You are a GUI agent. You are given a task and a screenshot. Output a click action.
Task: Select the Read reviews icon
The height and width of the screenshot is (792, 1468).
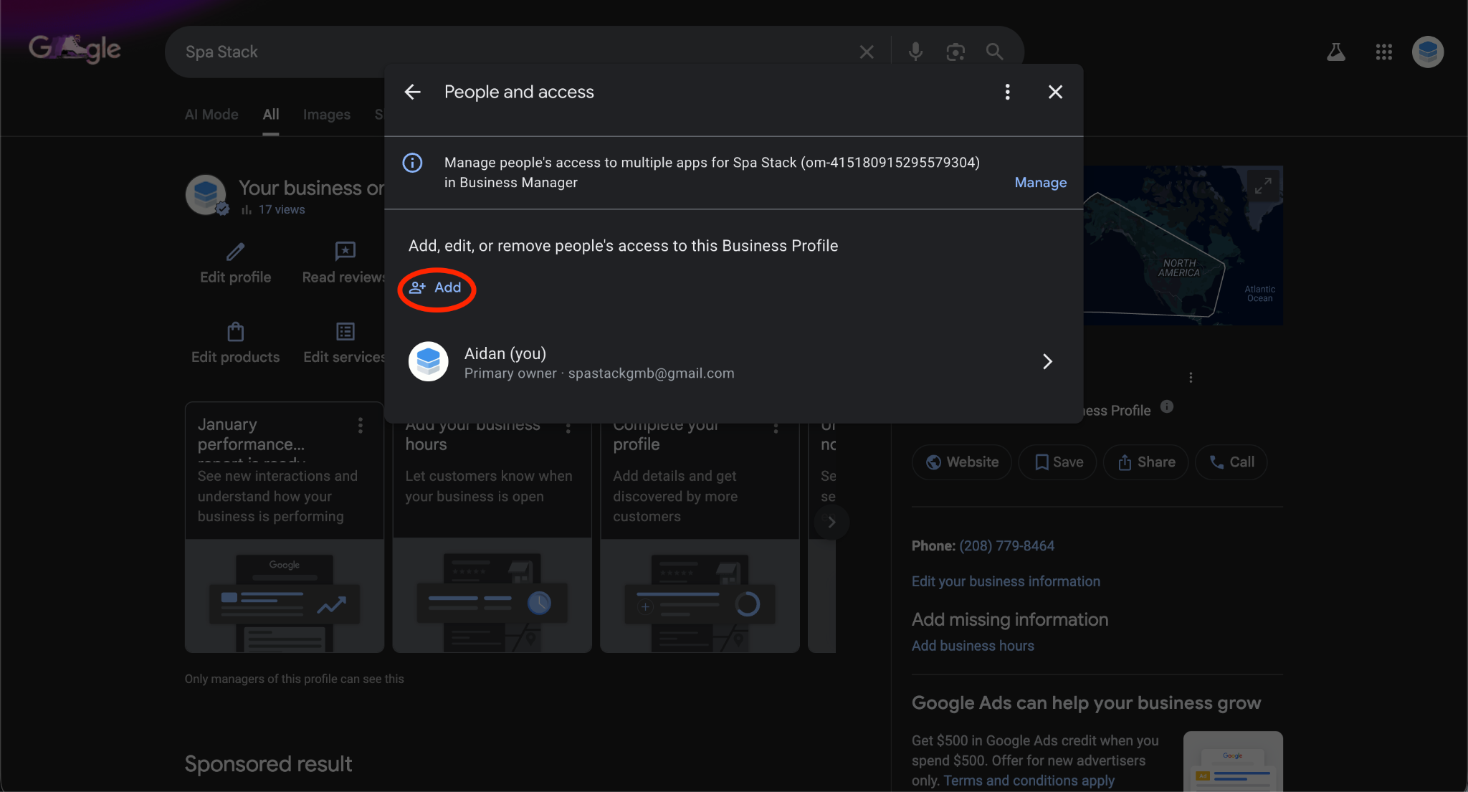pos(345,252)
